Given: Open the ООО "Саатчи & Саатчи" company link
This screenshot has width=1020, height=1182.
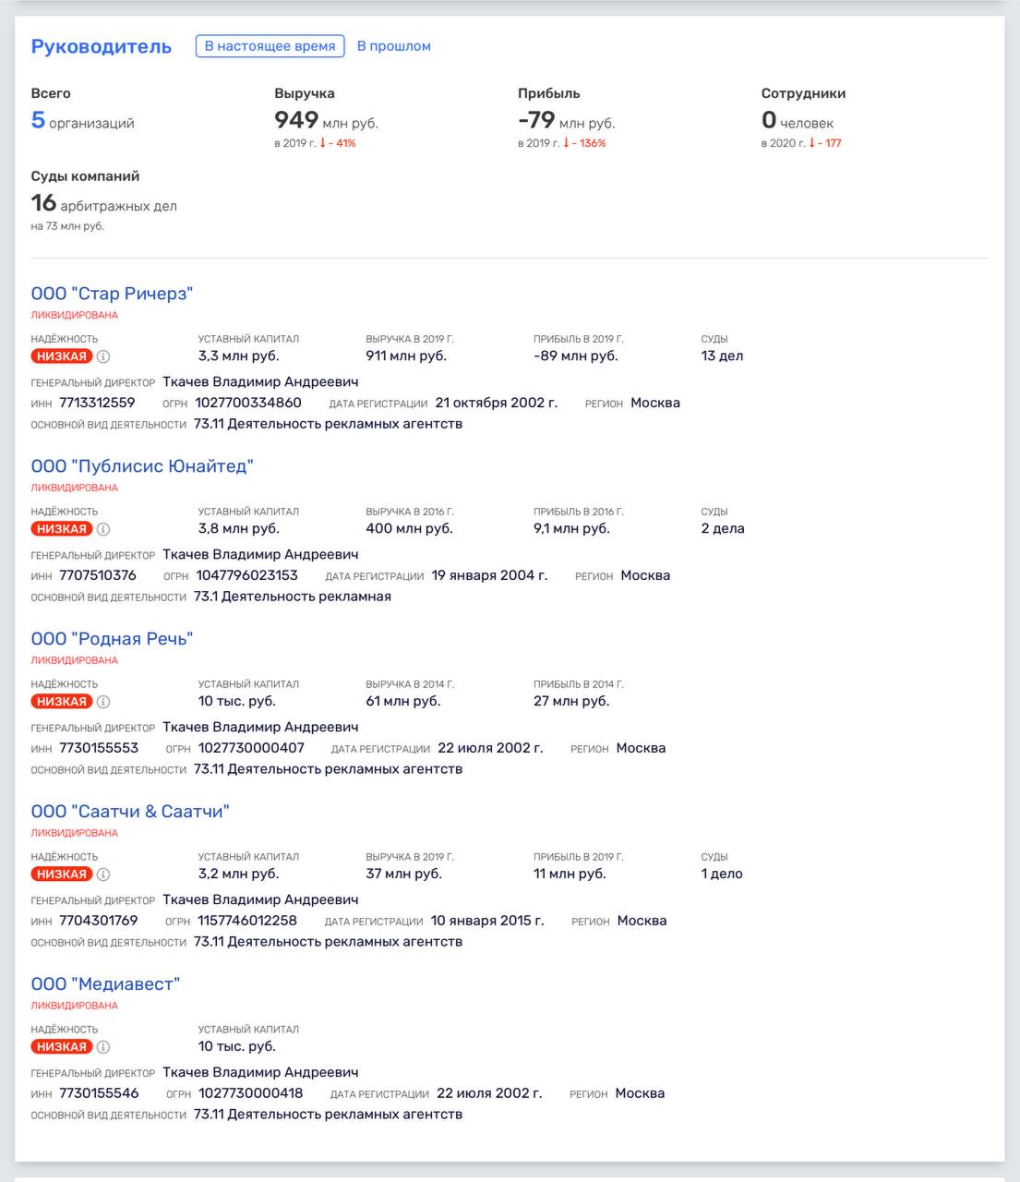Looking at the screenshot, I should tap(130, 812).
